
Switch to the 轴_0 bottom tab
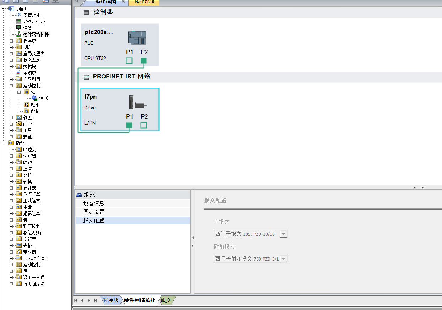(165, 300)
